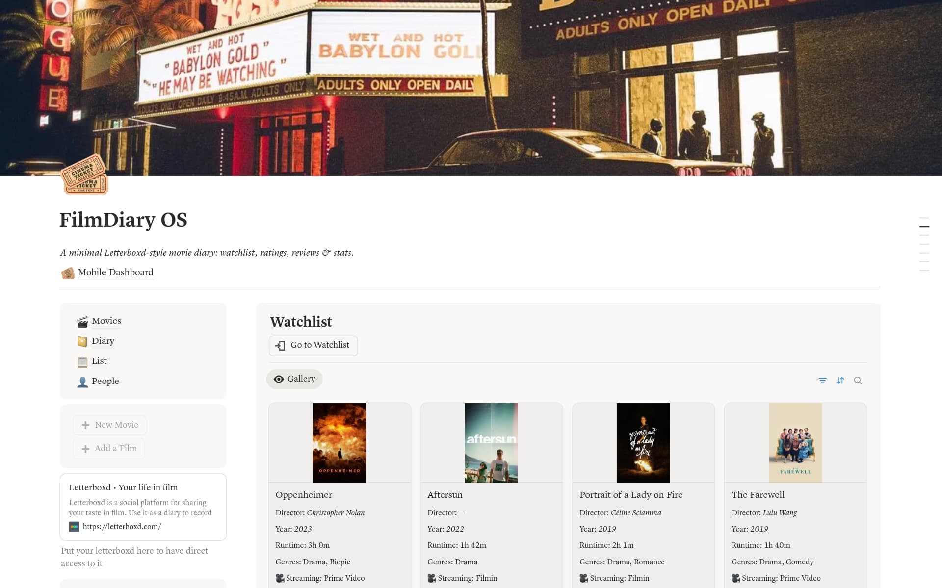
Task: Open the Oppenheimer poster thumbnail
Action: coord(340,442)
